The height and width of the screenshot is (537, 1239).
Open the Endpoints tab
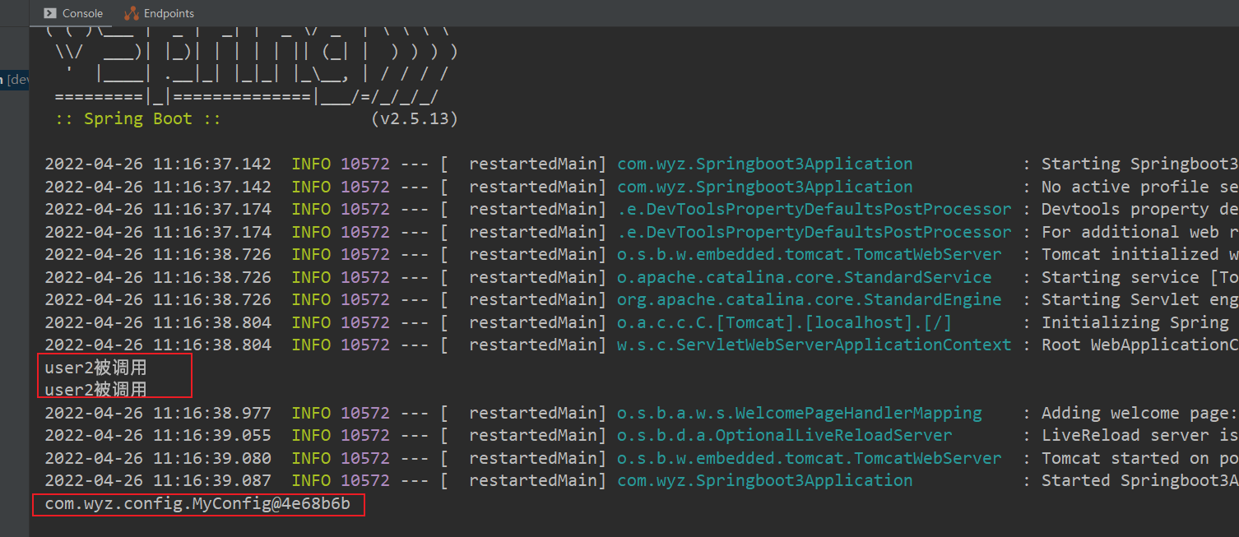point(160,13)
